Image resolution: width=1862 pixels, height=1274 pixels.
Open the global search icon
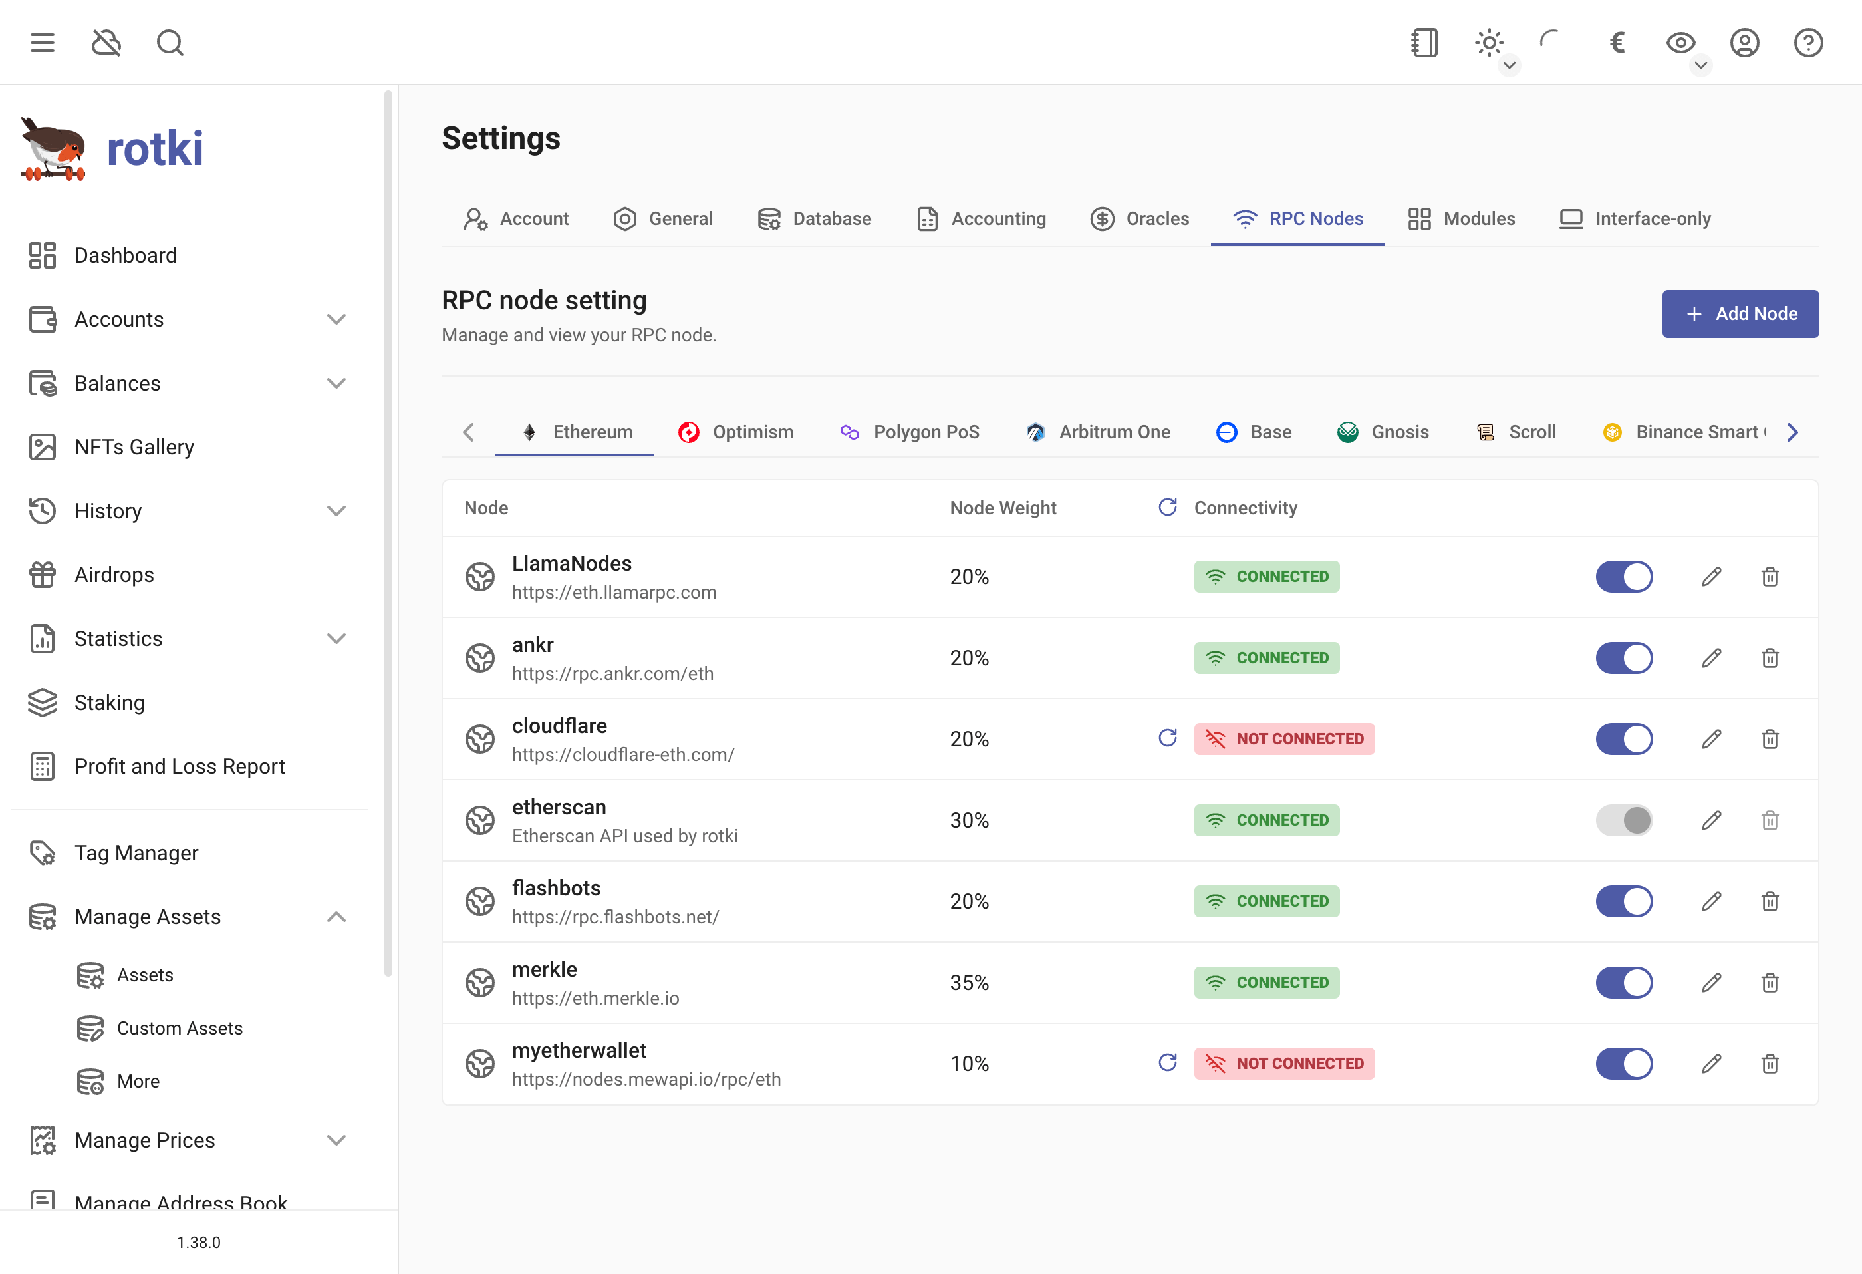coord(170,43)
